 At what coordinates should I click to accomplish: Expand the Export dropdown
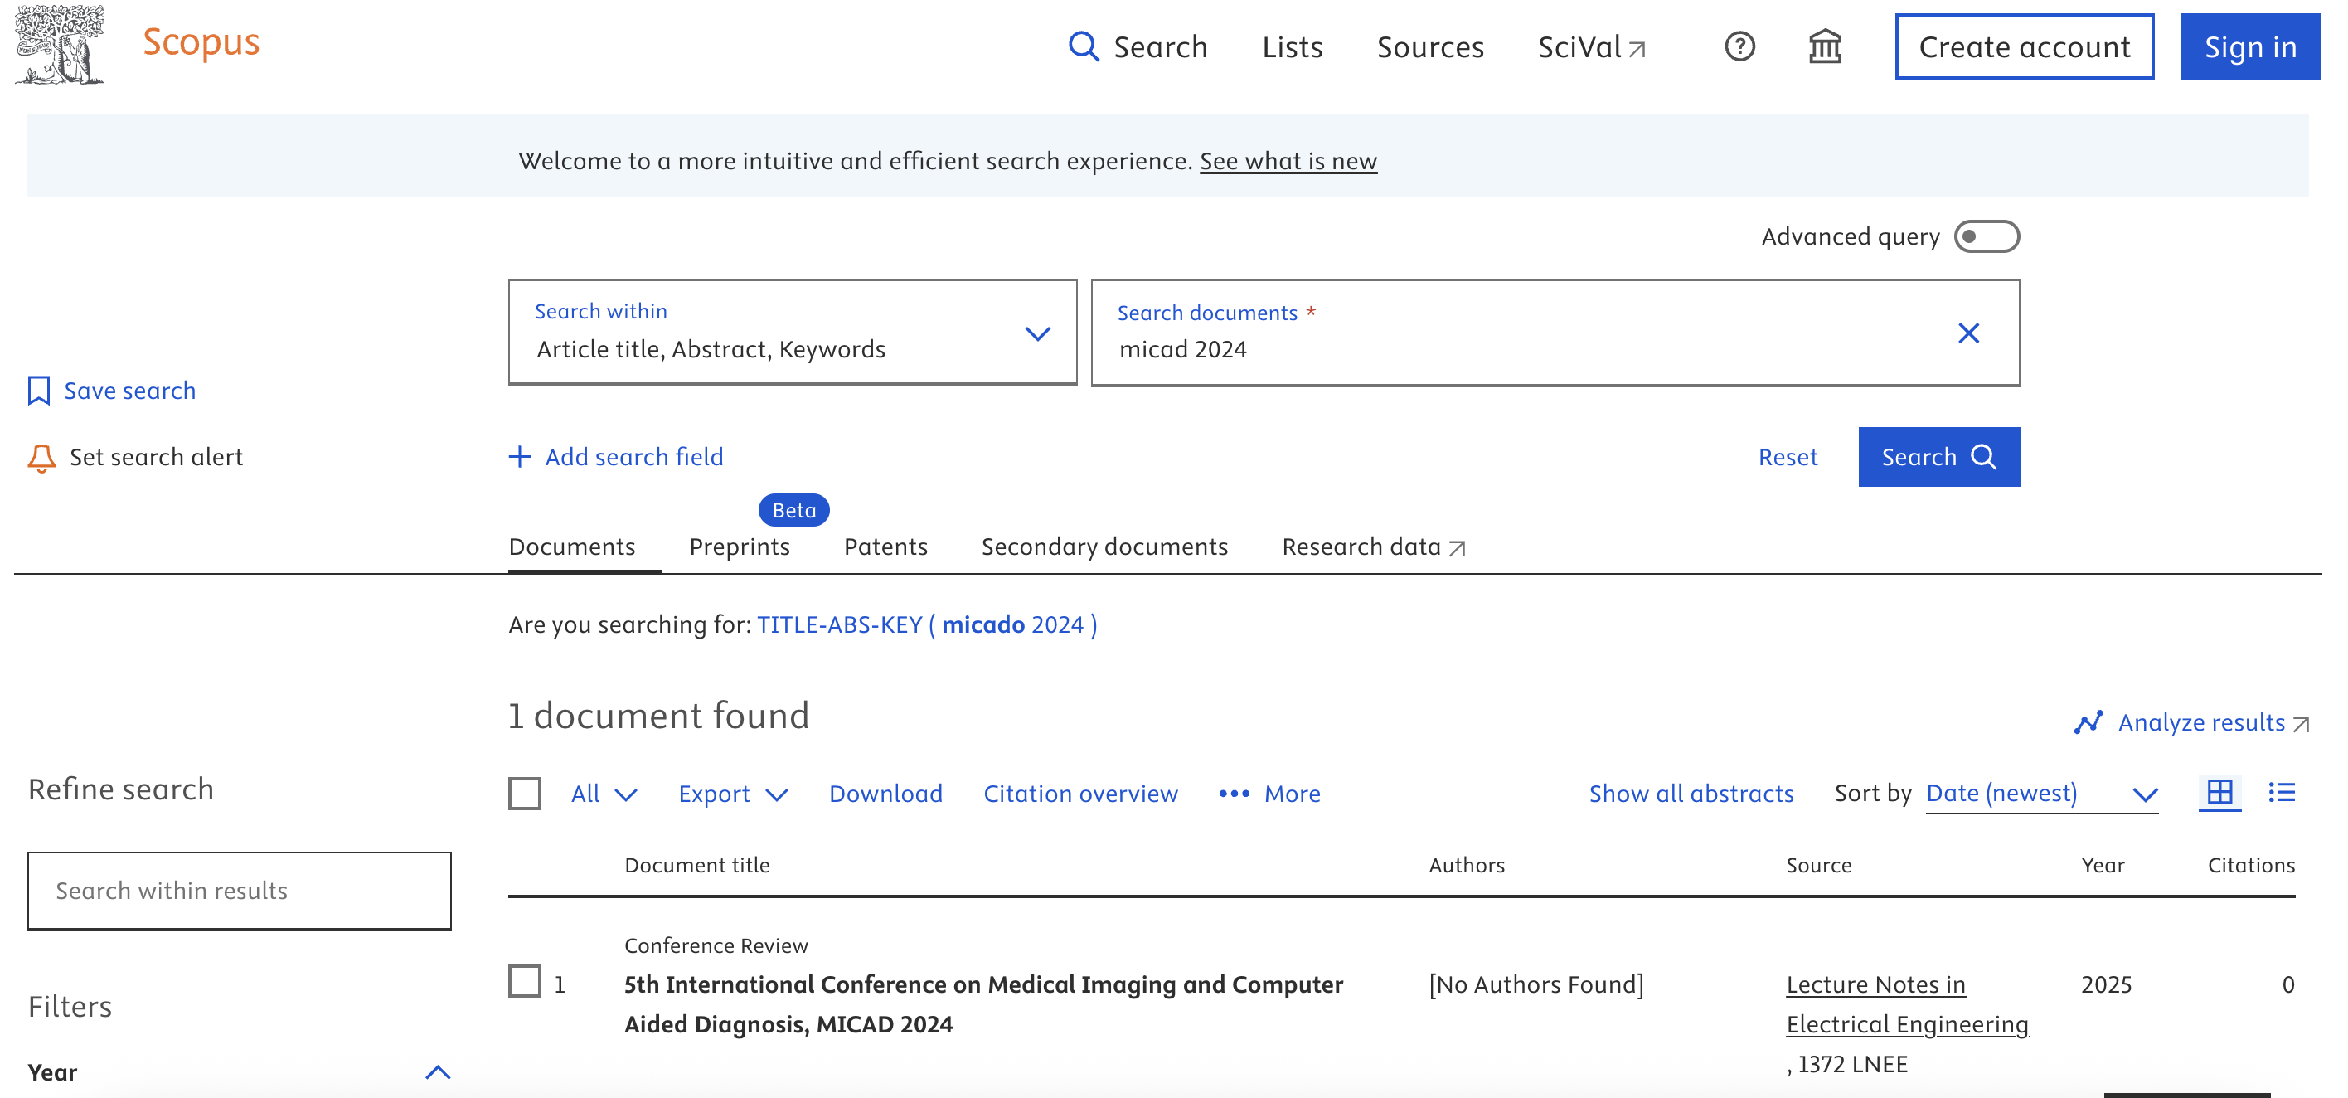(x=733, y=794)
